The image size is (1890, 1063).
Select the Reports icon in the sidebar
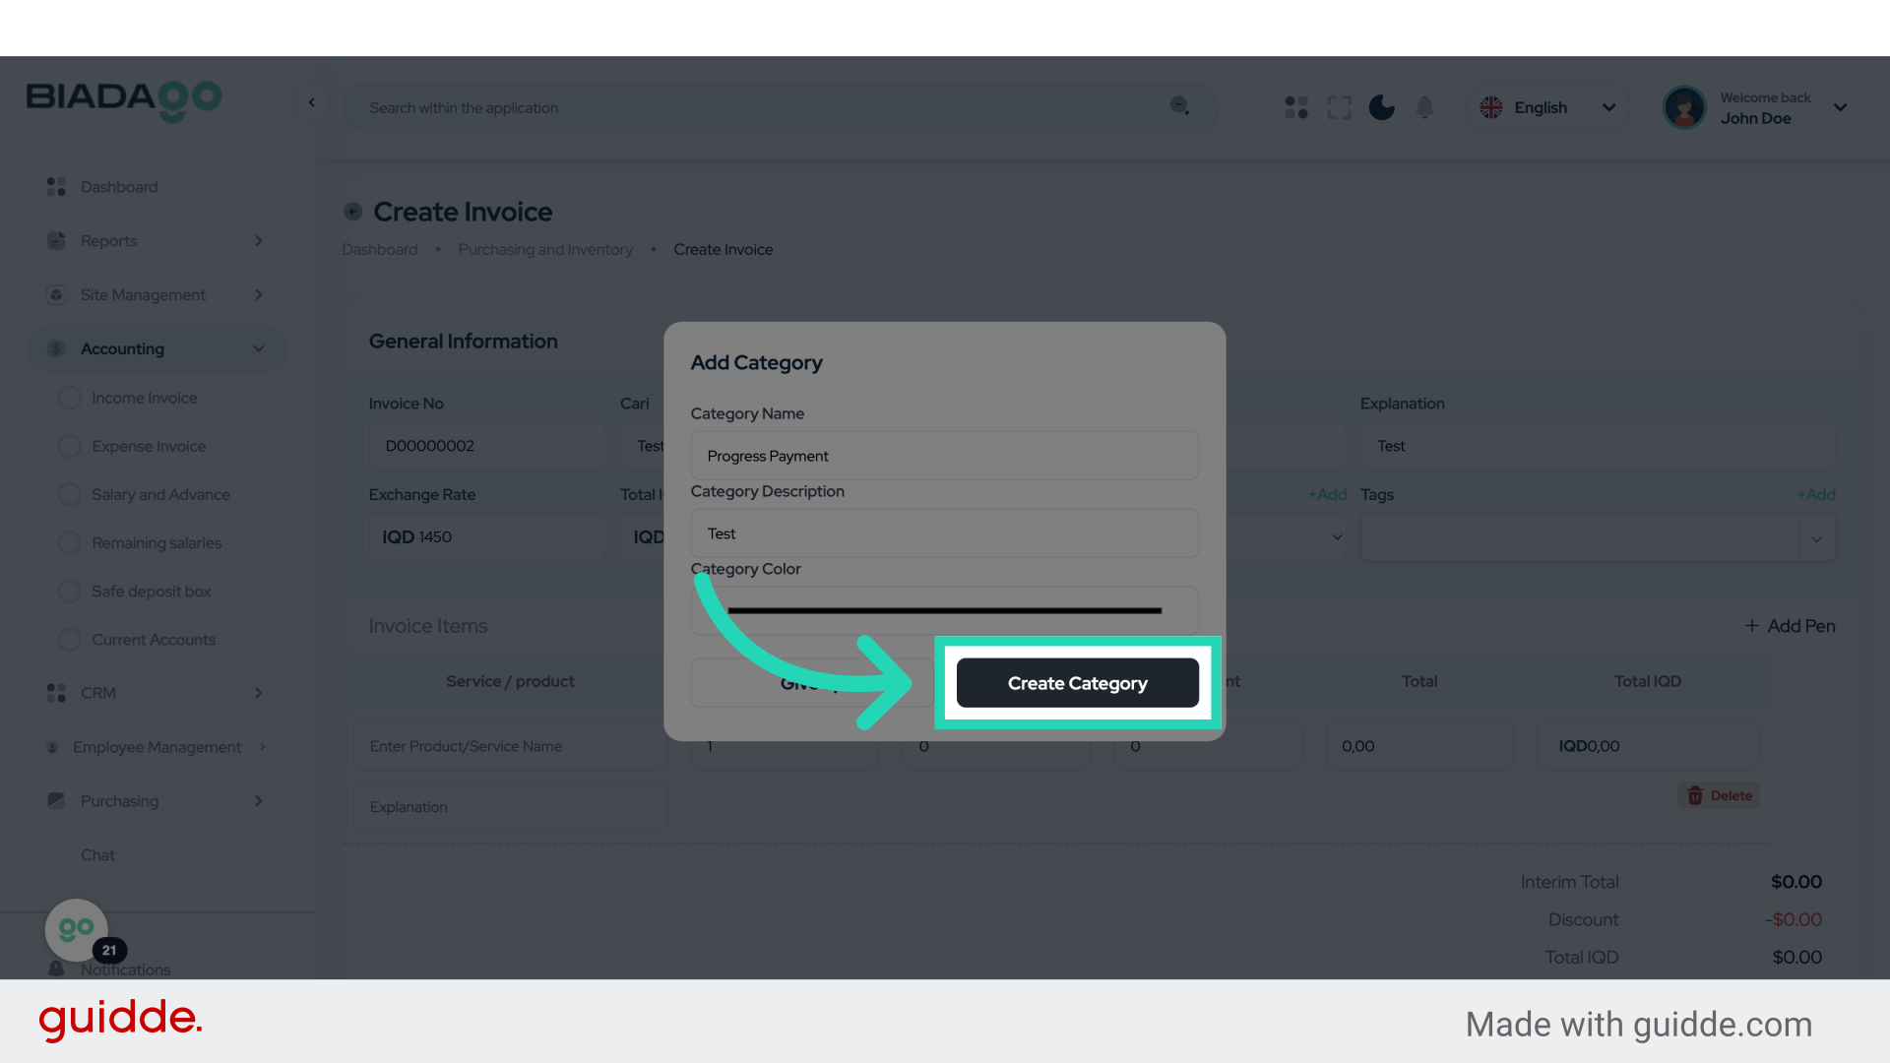coord(56,240)
